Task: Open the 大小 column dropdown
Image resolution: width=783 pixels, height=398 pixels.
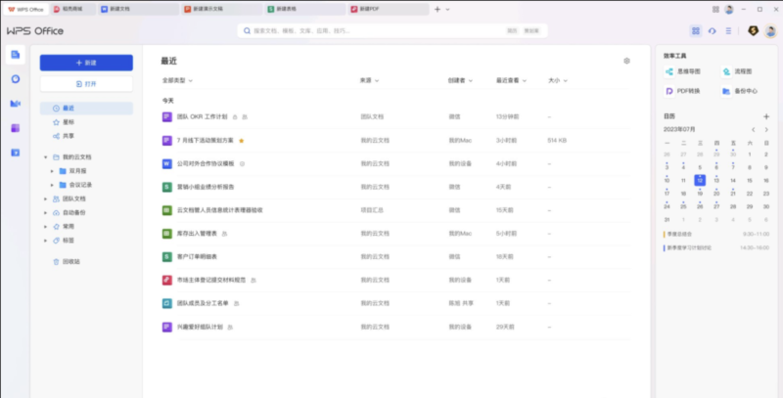Action: (x=558, y=80)
